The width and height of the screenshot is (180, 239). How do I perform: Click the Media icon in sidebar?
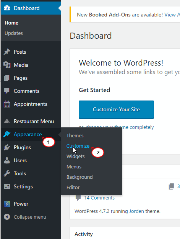coord(7,65)
